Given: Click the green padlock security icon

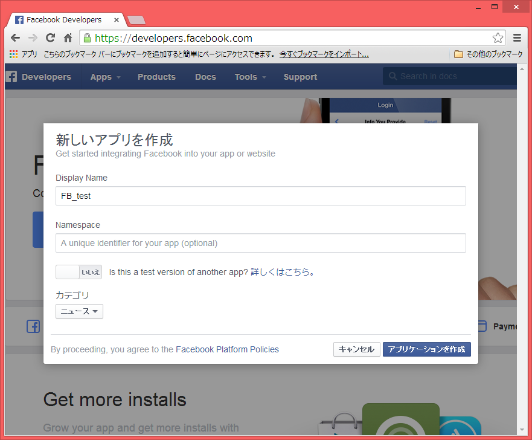Looking at the screenshot, I should [x=87, y=37].
